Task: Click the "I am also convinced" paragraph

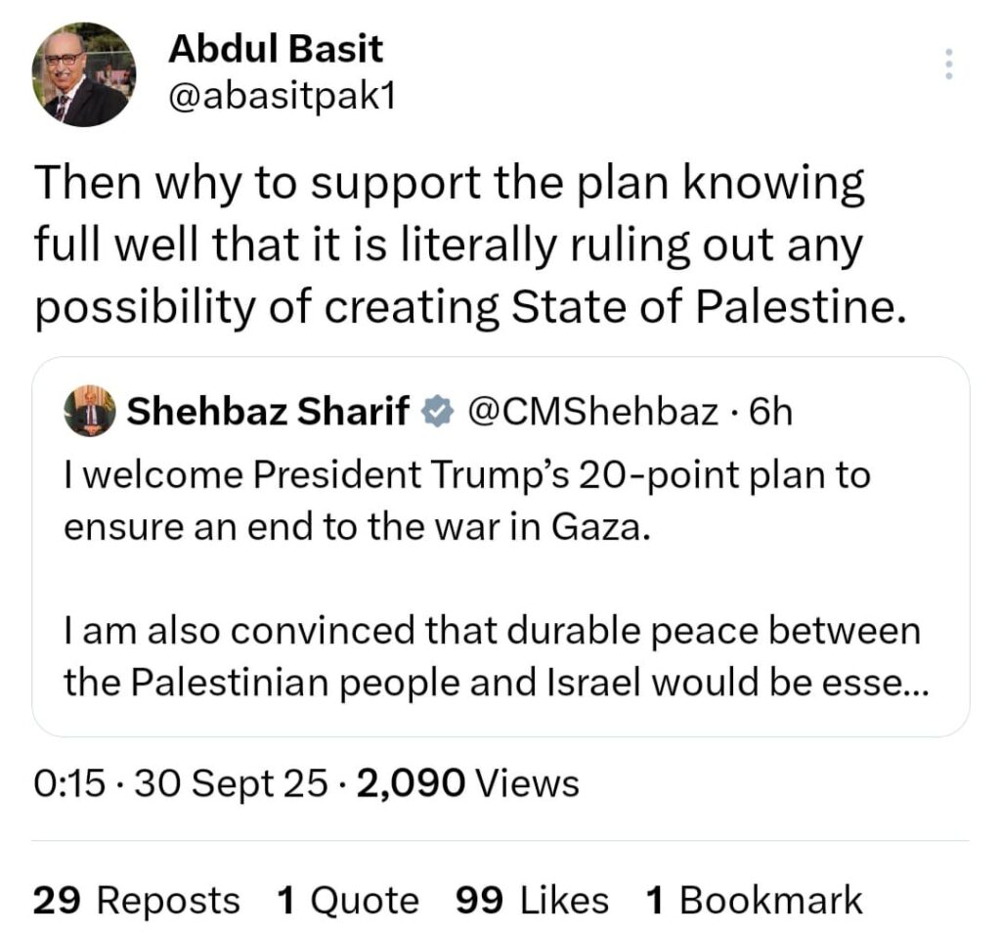Action: pyautogui.click(x=492, y=631)
